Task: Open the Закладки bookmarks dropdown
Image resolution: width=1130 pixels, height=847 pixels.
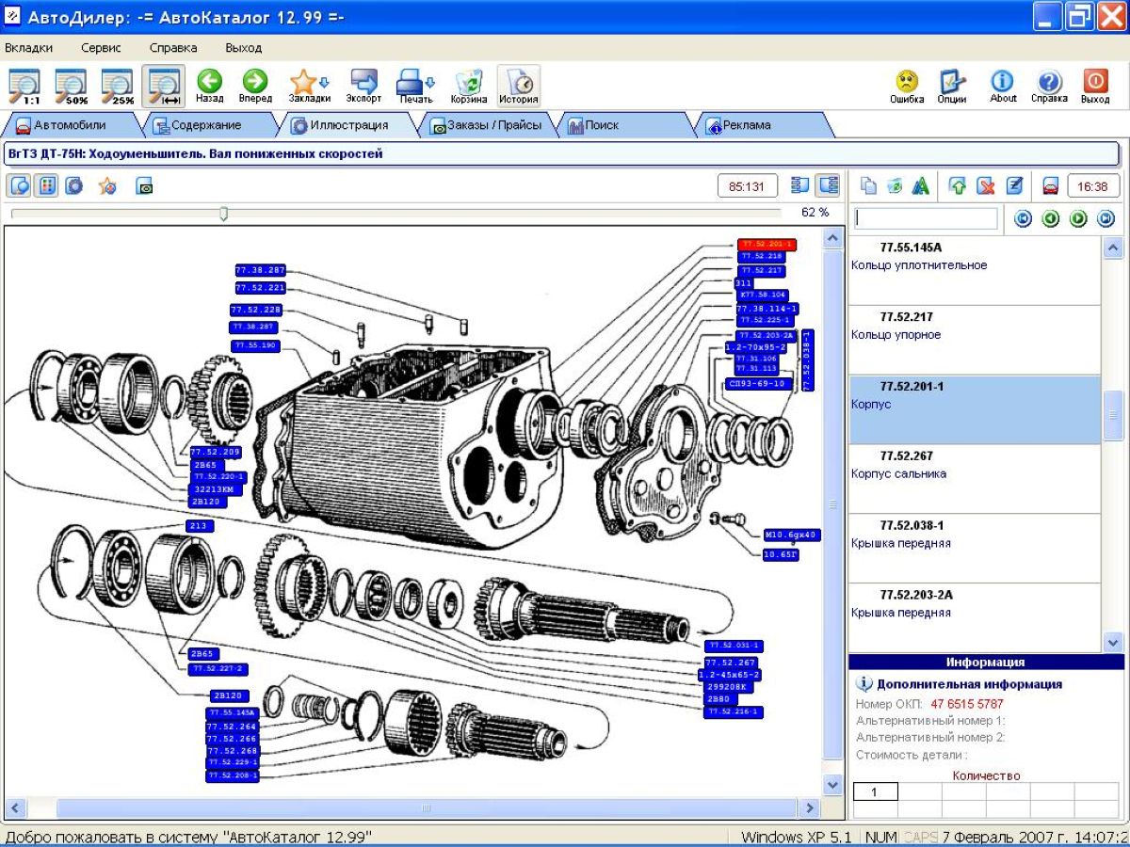Action: 309,82
